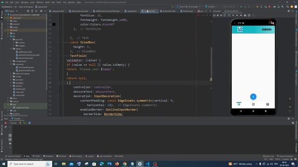Open the Logcat tool window
Screen dimensions: 298x167
click(x=89, y=156)
